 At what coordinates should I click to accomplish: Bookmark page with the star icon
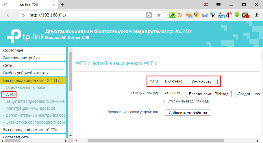pos(159,15)
